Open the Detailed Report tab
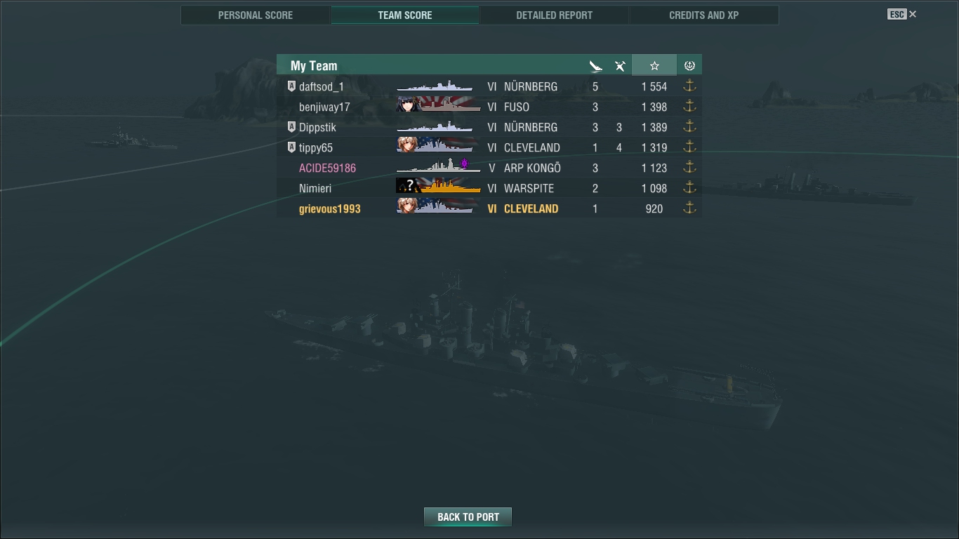959x539 pixels. pyautogui.click(x=554, y=15)
